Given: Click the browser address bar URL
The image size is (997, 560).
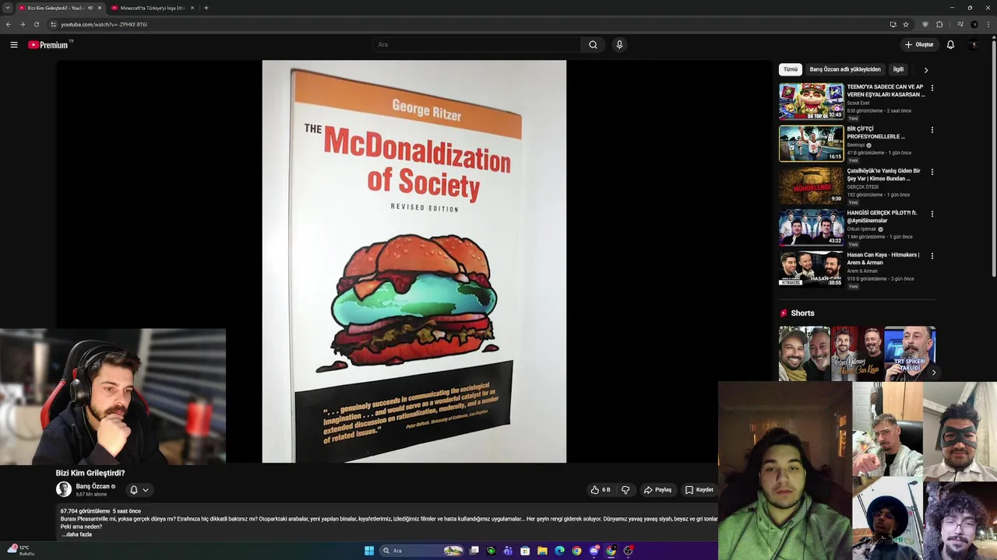Looking at the screenshot, I should click(104, 24).
